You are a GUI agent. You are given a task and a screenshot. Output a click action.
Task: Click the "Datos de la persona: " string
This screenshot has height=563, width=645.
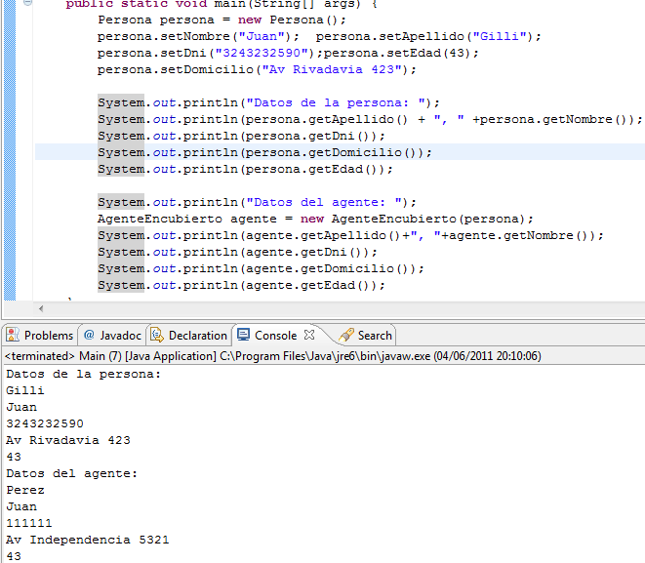(336, 102)
